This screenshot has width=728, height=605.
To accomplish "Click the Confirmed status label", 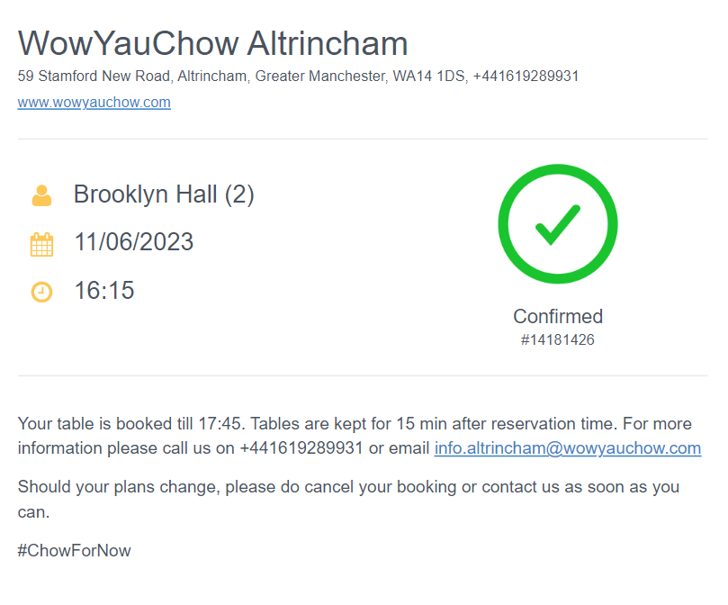I will 557,316.
